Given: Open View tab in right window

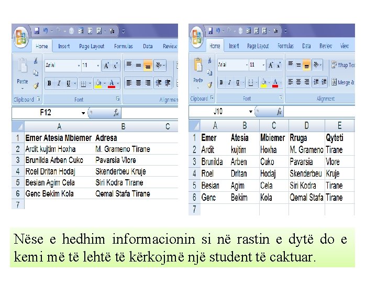Looking at the screenshot, I should click(345, 46).
